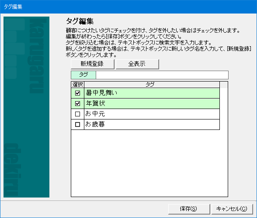Cancel with the キャンセル(C) button

click(232, 209)
